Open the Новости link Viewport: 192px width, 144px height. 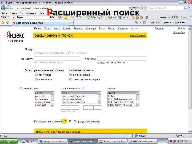[79, 29]
